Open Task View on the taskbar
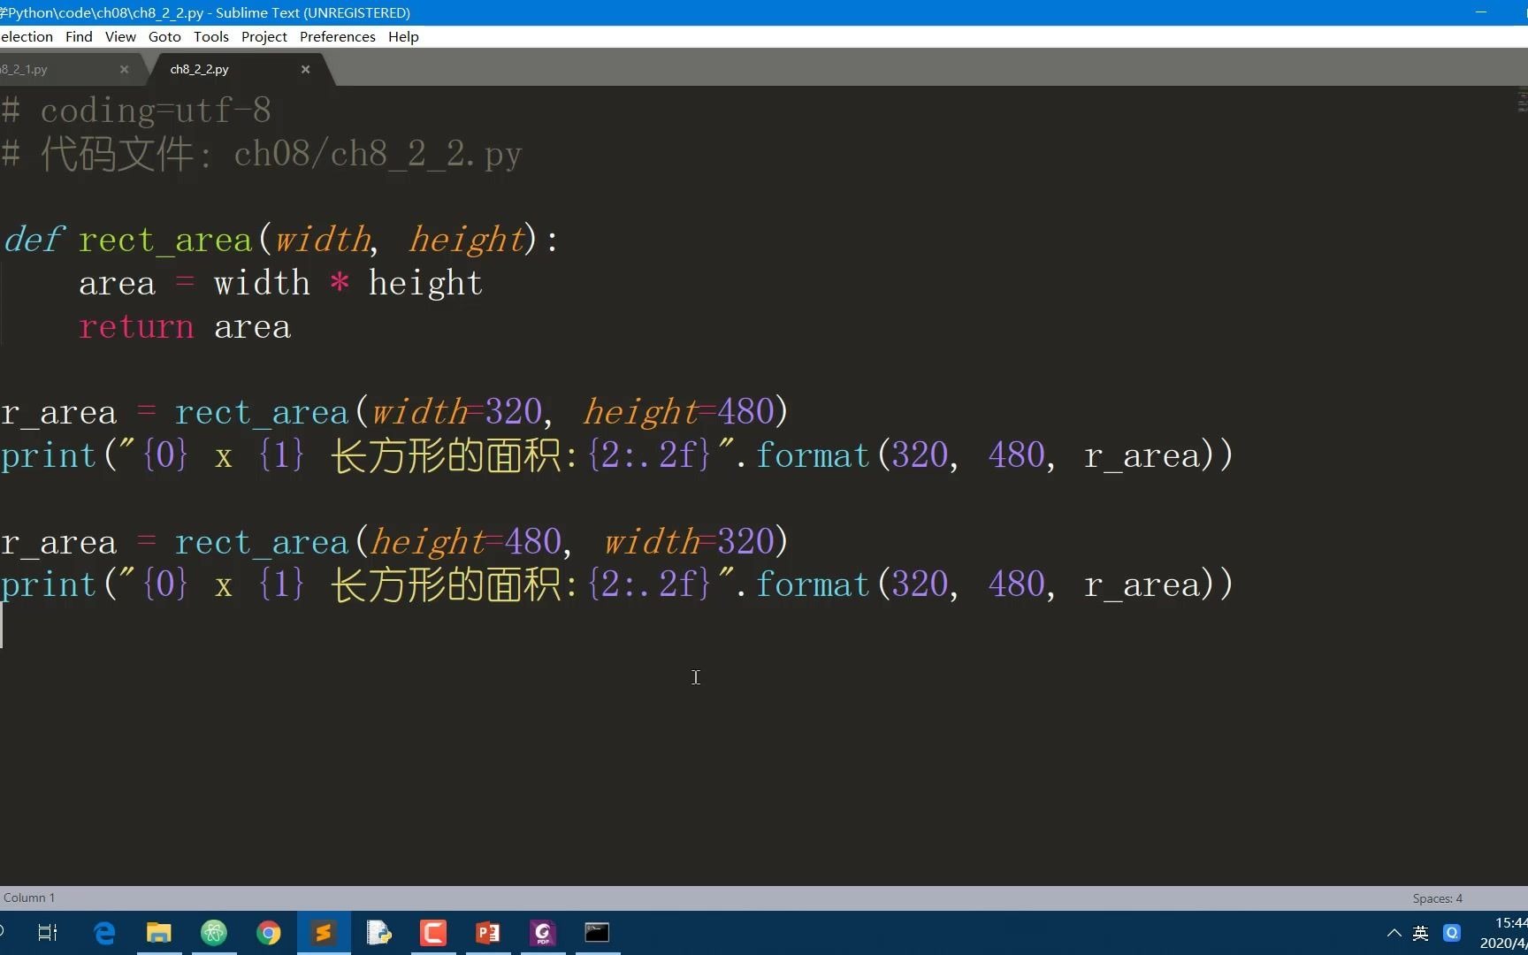Viewport: 1528px width, 955px height. pyautogui.click(x=48, y=933)
